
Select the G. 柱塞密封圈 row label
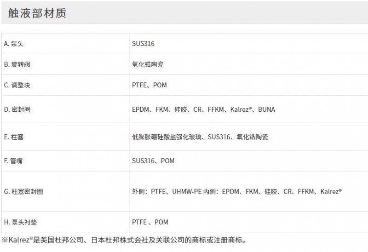pos(23,191)
